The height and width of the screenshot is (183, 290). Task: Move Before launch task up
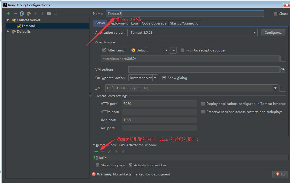click(x=116, y=151)
